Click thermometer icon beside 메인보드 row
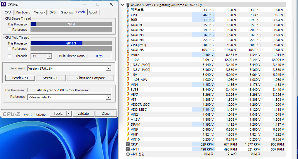Viewport: 298px width, 159px height. (x=128, y=10)
